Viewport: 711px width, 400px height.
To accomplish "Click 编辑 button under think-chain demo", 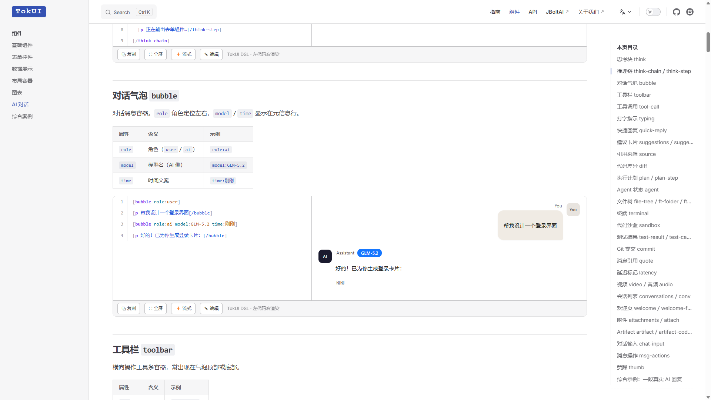I will coord(211,54).
